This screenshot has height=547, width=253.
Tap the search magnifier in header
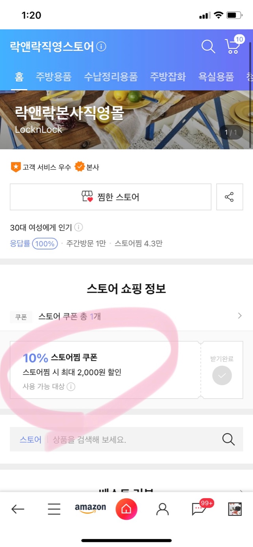[x=208, y=47]
